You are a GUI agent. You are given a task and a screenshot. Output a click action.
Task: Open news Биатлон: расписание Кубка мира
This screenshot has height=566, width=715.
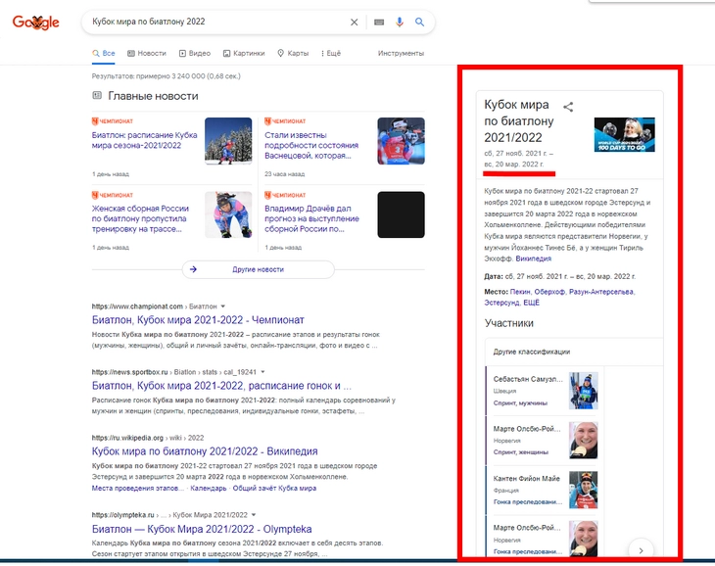coord(145,140)
